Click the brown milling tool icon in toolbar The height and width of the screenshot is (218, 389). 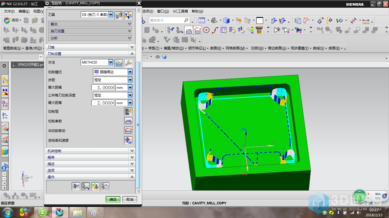point(259,30)
